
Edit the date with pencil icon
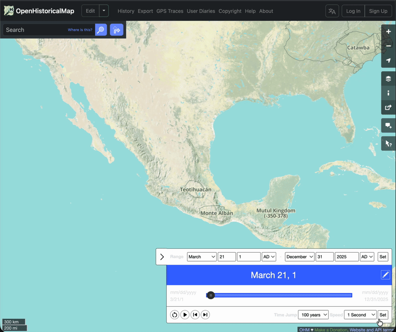coord(386,275)
